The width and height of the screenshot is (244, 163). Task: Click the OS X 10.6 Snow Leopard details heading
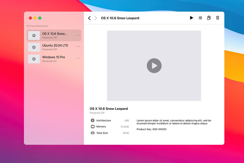(x=109, y=109)
